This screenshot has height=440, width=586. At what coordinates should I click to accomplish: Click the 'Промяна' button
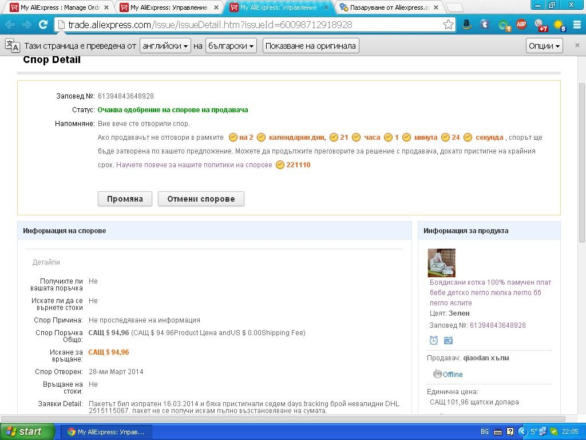[125, 199]
